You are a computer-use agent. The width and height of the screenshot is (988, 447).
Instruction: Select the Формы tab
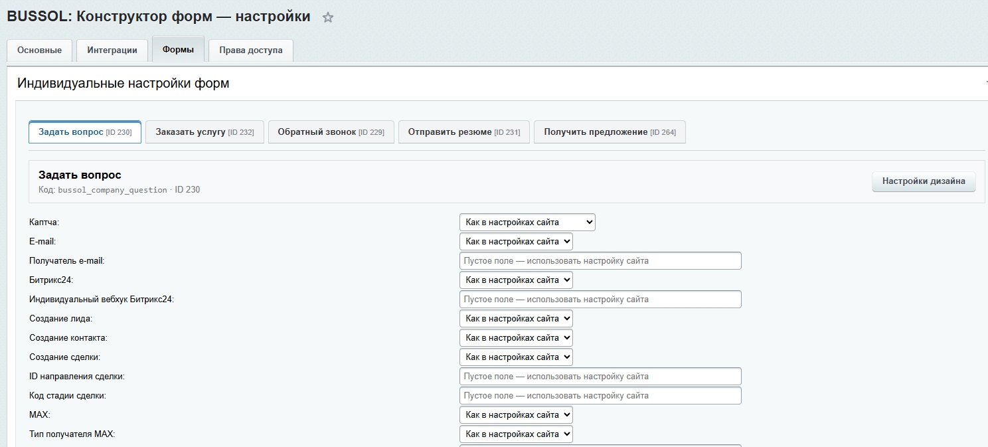coord(178,49)
